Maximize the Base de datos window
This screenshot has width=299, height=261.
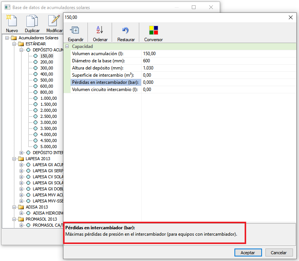coord(194,7)
